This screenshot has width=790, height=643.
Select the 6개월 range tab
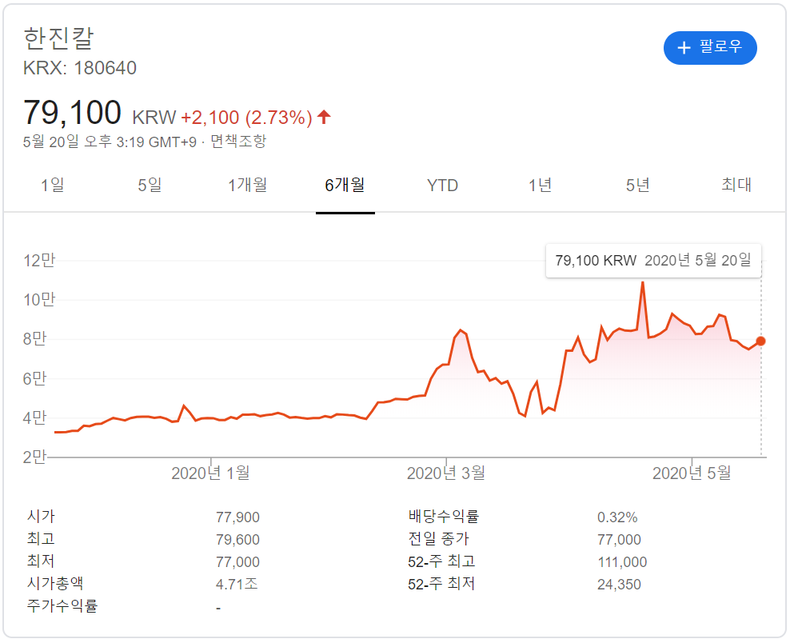point(345,185)
